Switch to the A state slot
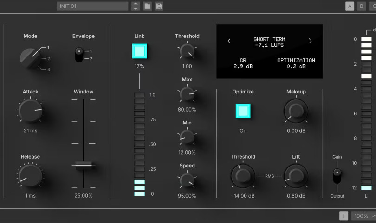376x223 pixels. point(350,6)
